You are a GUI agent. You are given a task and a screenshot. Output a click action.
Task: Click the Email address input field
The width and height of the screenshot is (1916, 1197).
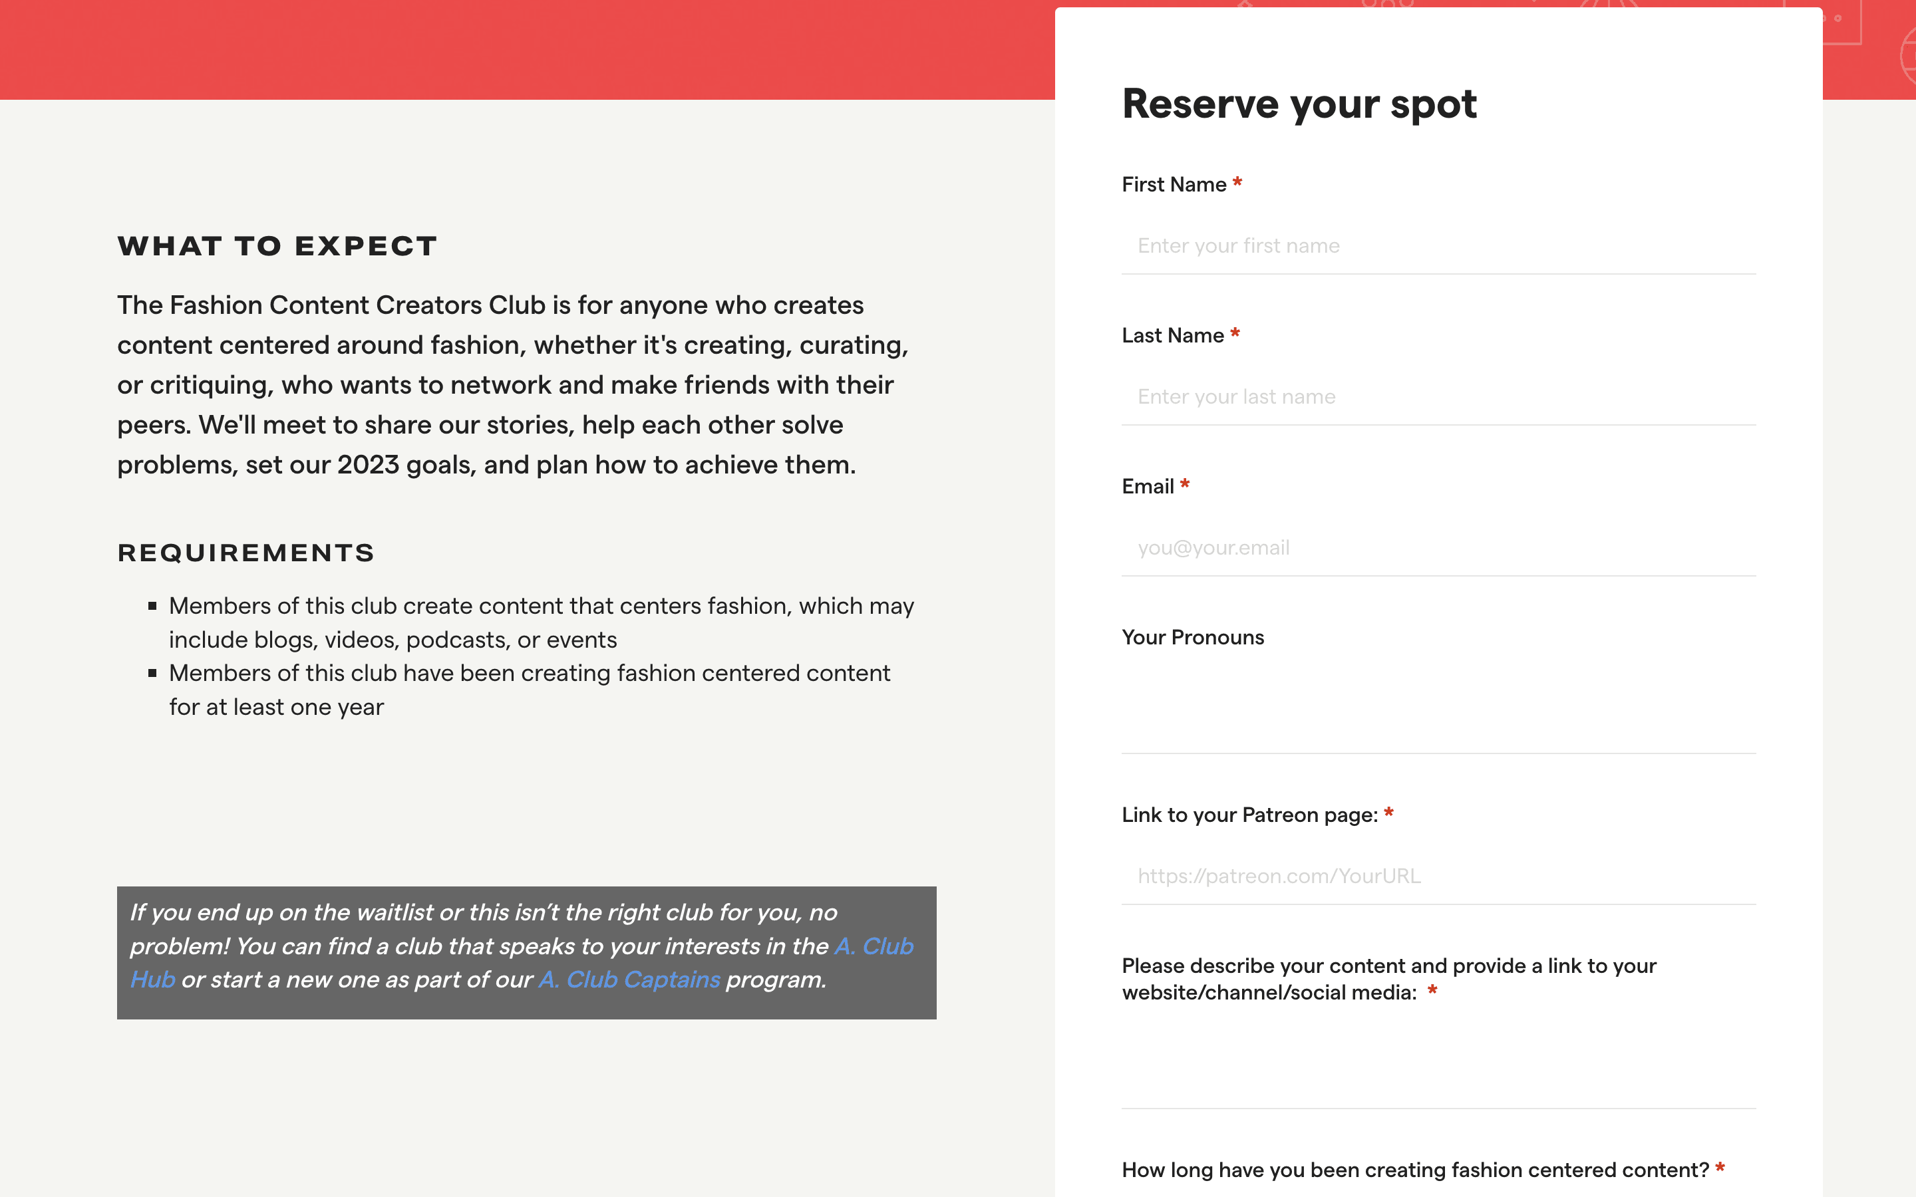[x=1438, y=548]
